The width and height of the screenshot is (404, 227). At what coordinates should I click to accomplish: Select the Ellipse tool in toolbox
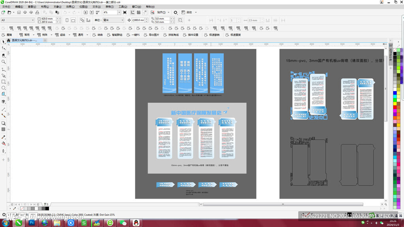point(4,88)
